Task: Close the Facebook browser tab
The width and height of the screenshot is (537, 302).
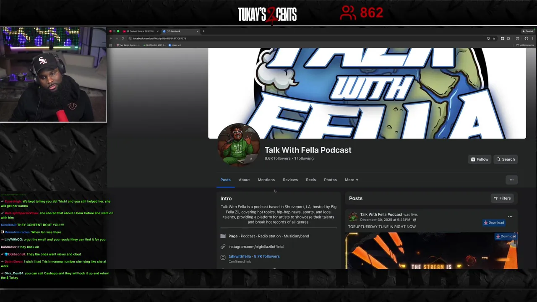Action: (198, 31)
